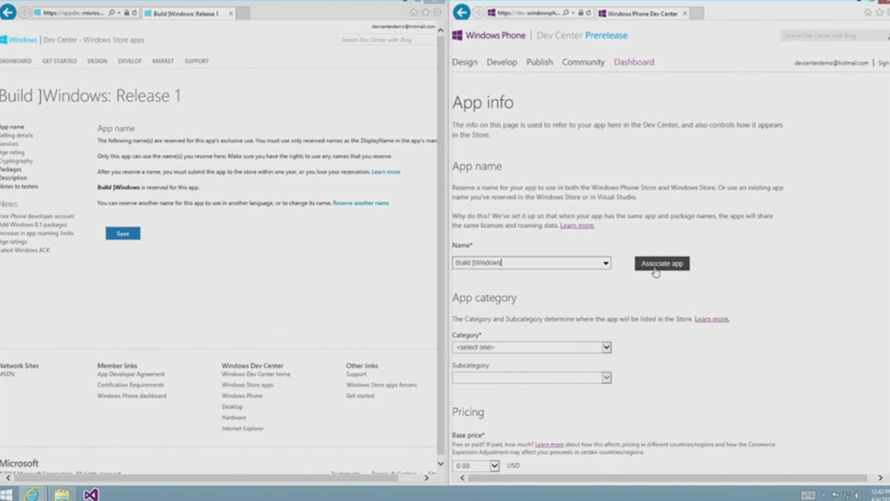
Task: Open Free Phone developer account news item
Action: (x=37, y=216)
